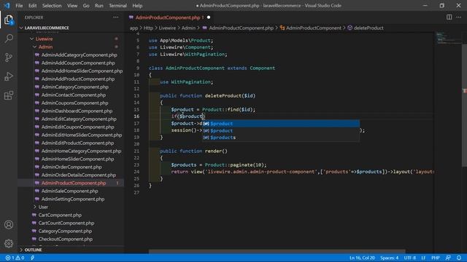467x262 pixels.
Task: Open AdminCouponsComponent.php file
Action: [74, 103]
